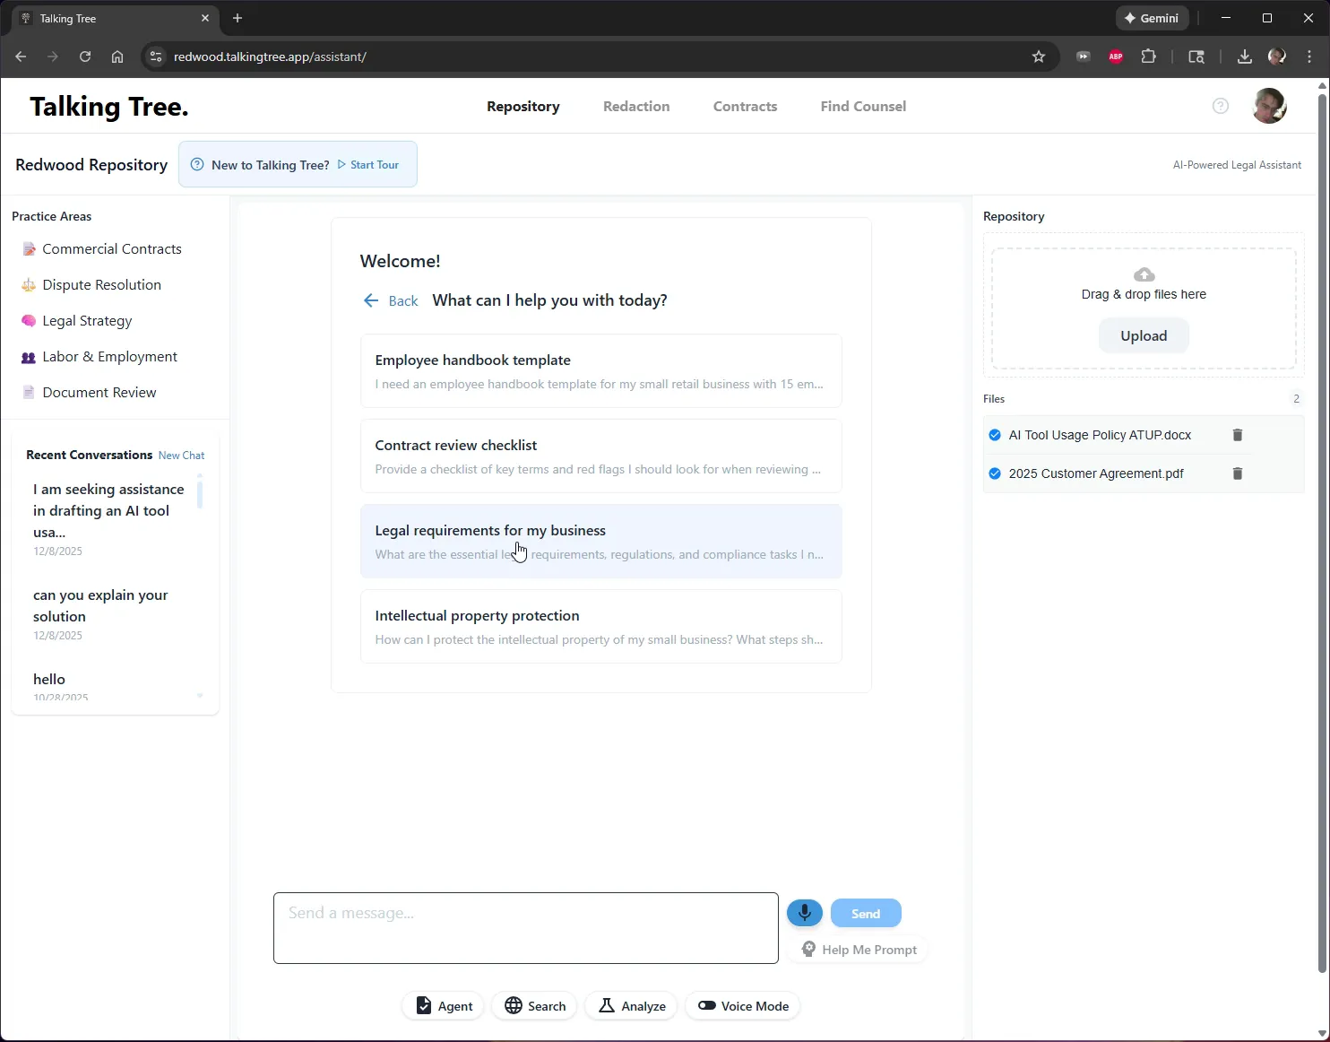The image size is (1330, 1042).
Task: Select Commercial Contracts practice area
Action: coord(111,249)
